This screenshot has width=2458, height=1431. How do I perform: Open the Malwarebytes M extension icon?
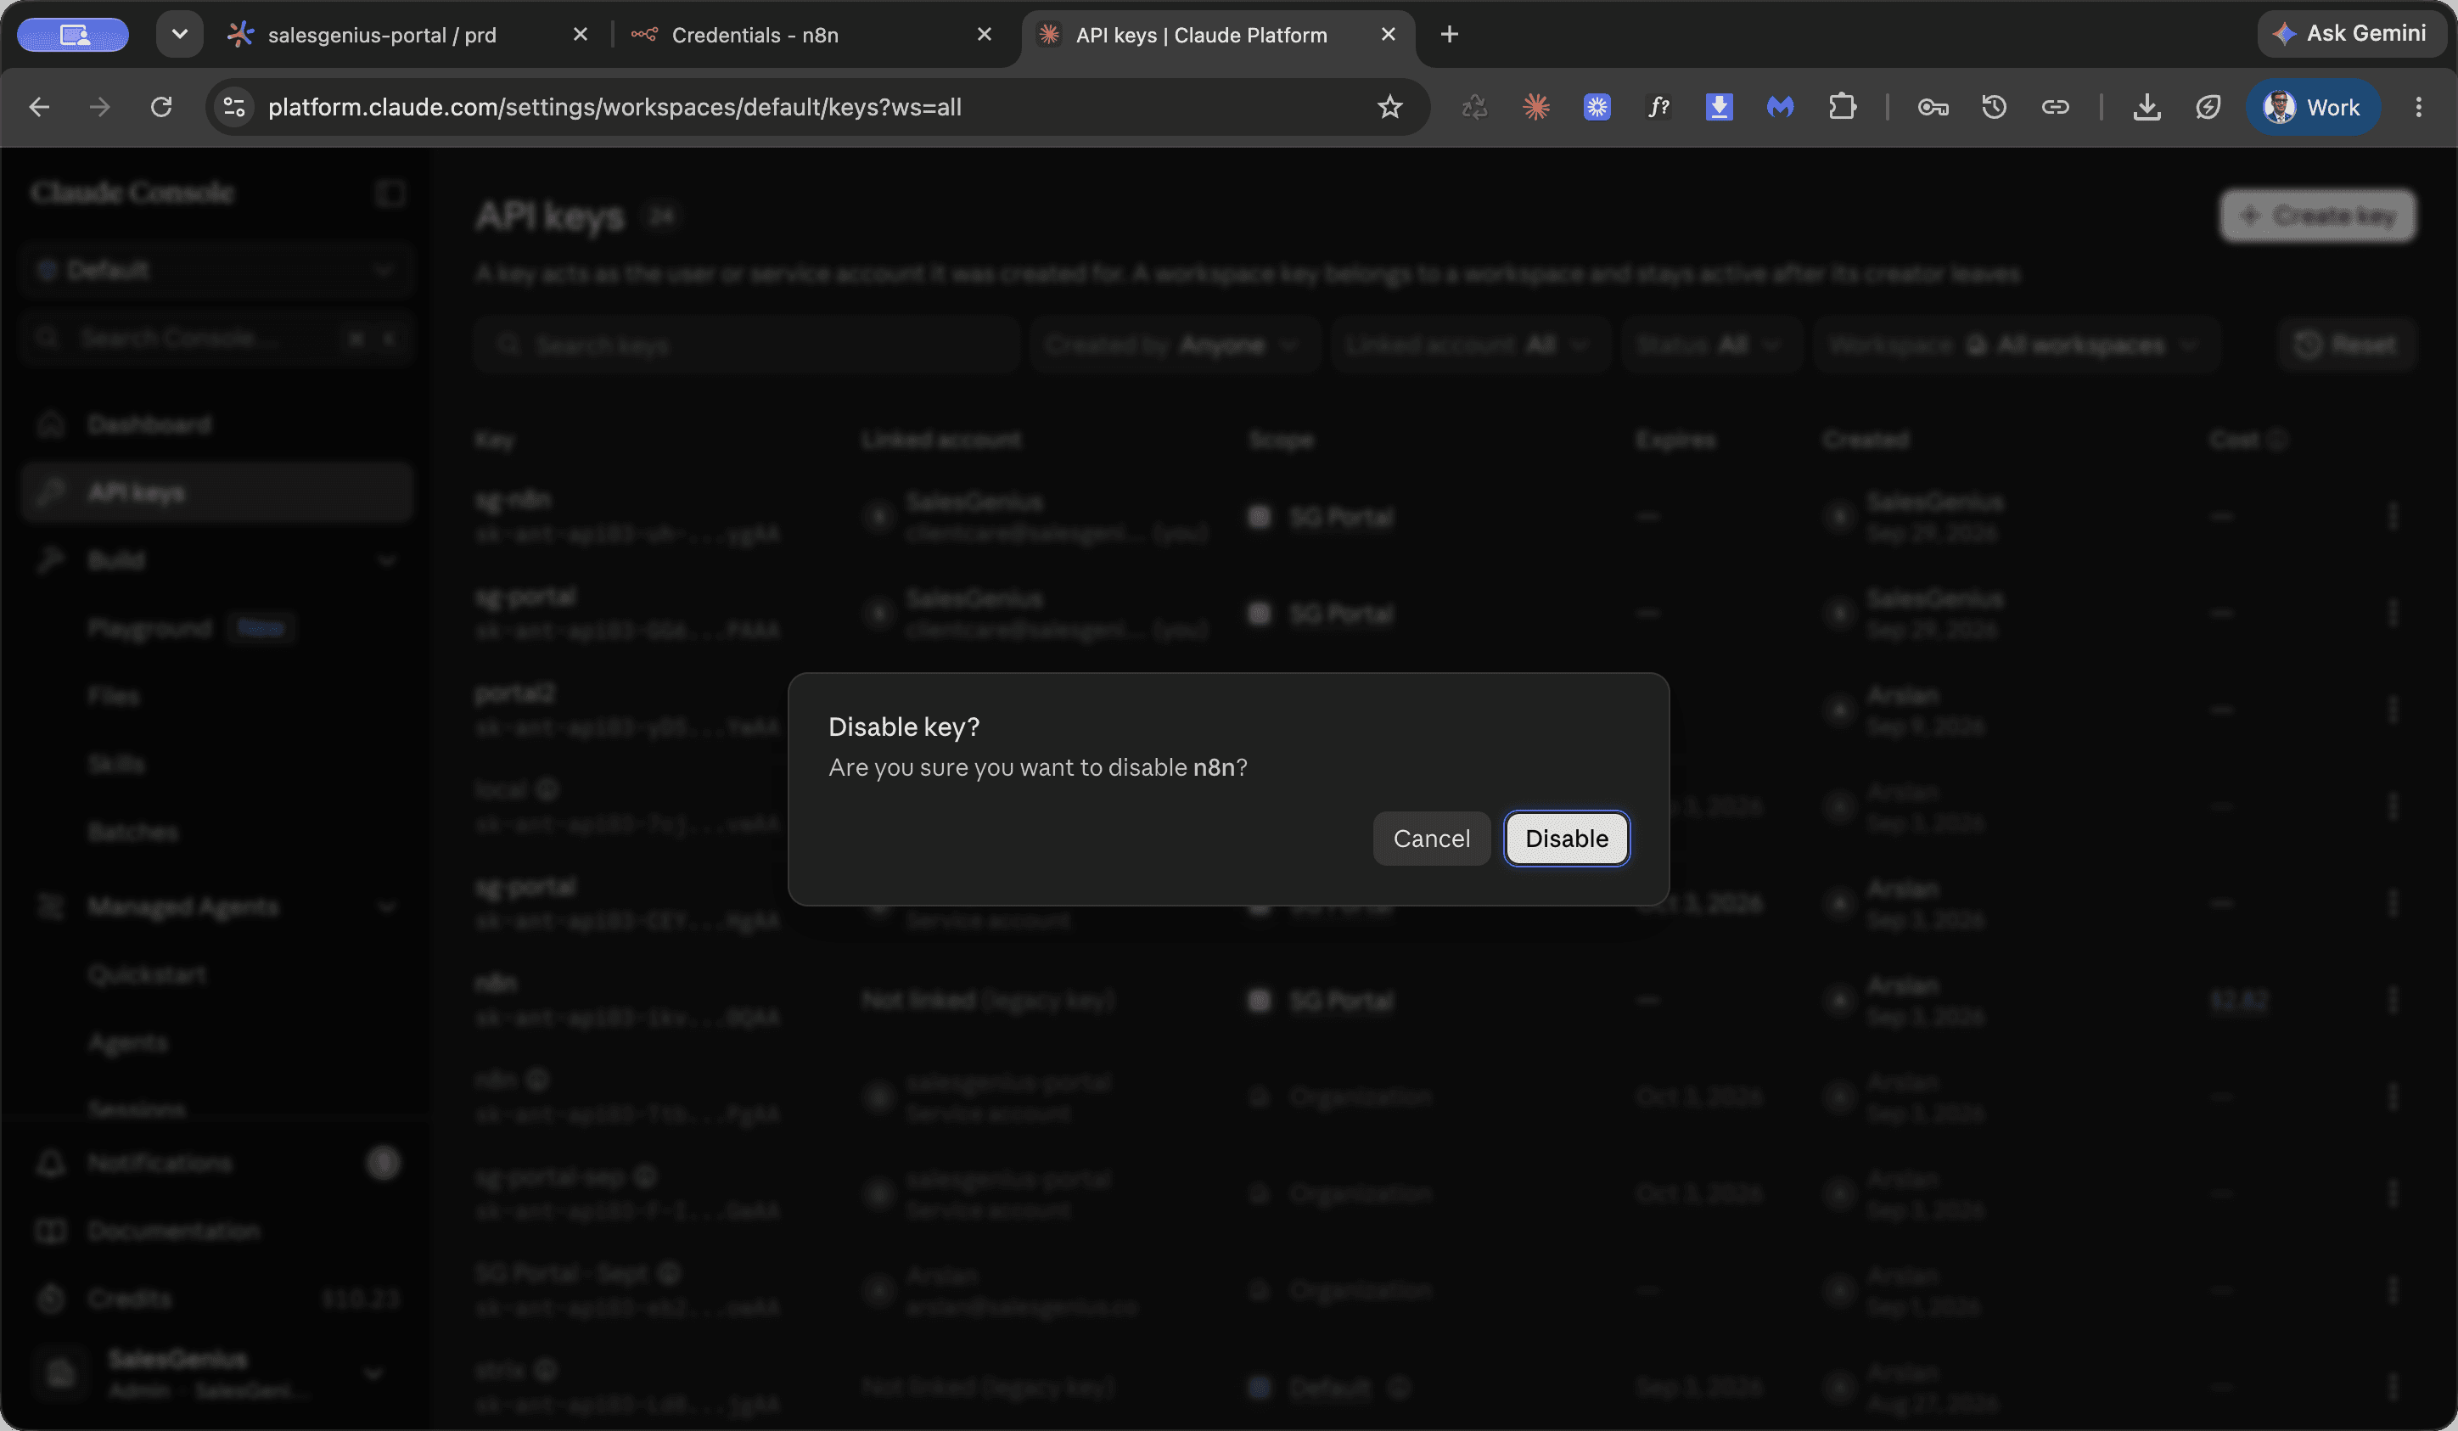pyautogui.click(x=1780, y=107)
